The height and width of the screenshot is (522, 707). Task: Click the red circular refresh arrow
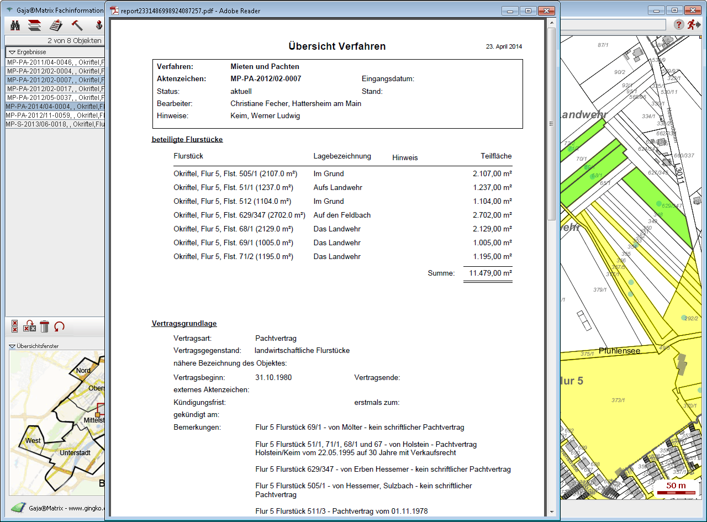point(59,326)
